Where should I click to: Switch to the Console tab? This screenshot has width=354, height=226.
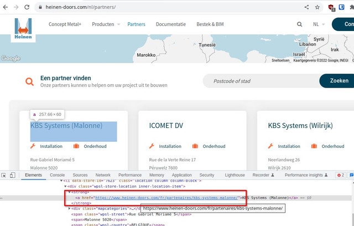(58, 175)
